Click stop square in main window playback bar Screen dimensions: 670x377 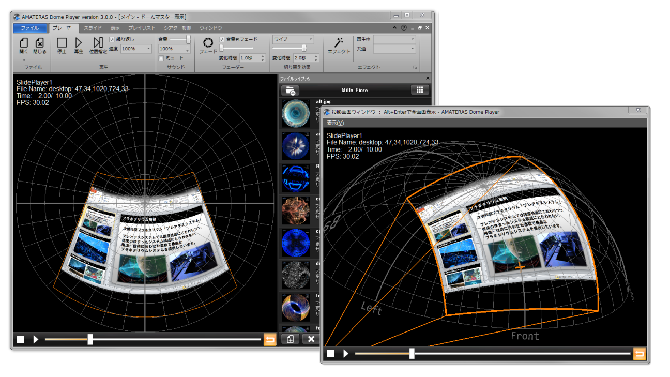(x=21, y=339)
